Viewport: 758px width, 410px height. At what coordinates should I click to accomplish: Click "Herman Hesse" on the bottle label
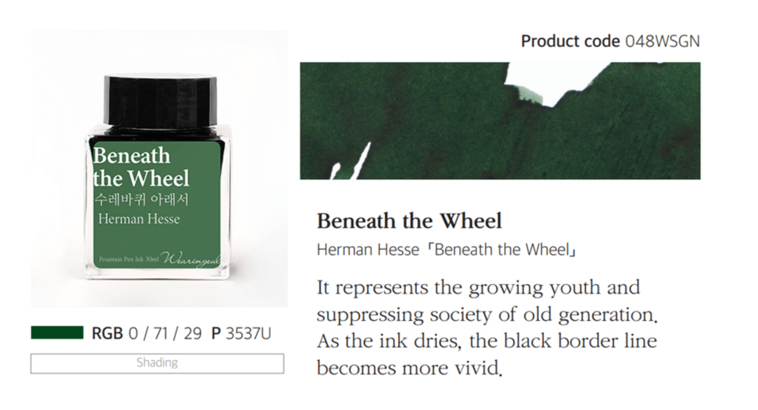[x=139, y=219]
